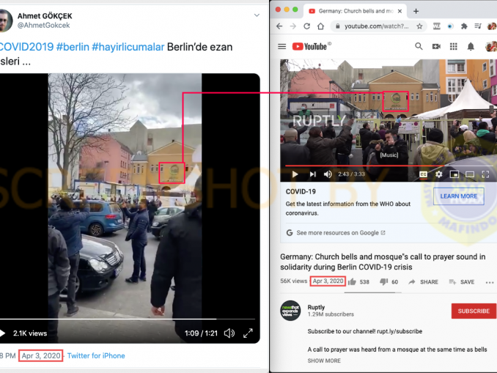497x373 pixels.
Task: Bookmark this page with the star icon
Action: click(x=419, y=26)
